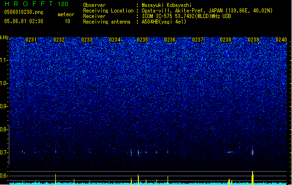Select the file name 0506010230.png
The image size is (292, 185).
pyautogui.click(x=24, y=12)
